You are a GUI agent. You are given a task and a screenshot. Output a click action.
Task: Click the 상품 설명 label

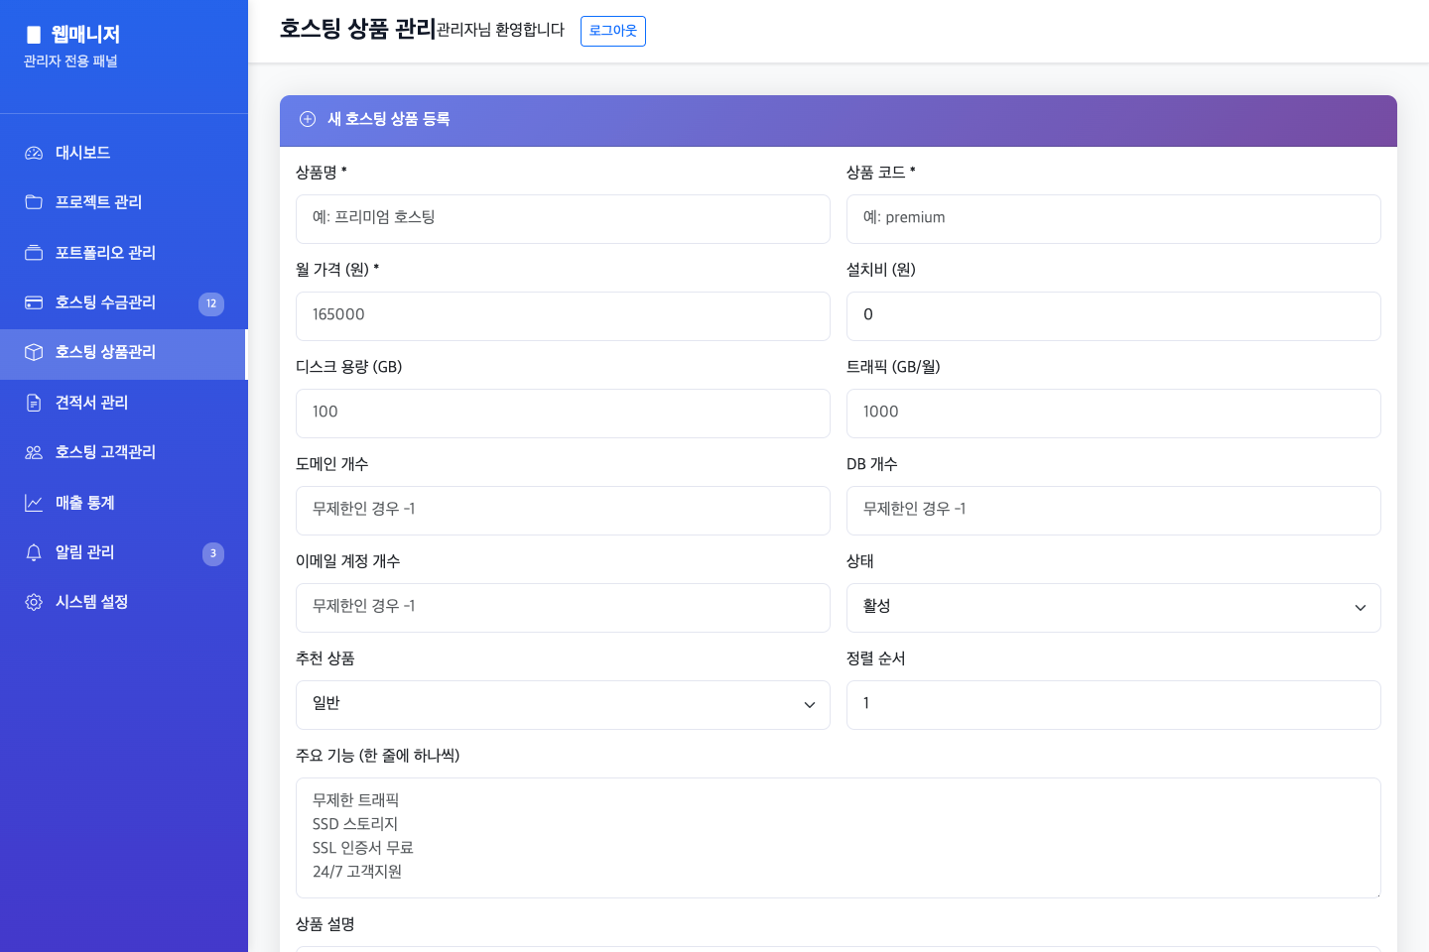325,924
